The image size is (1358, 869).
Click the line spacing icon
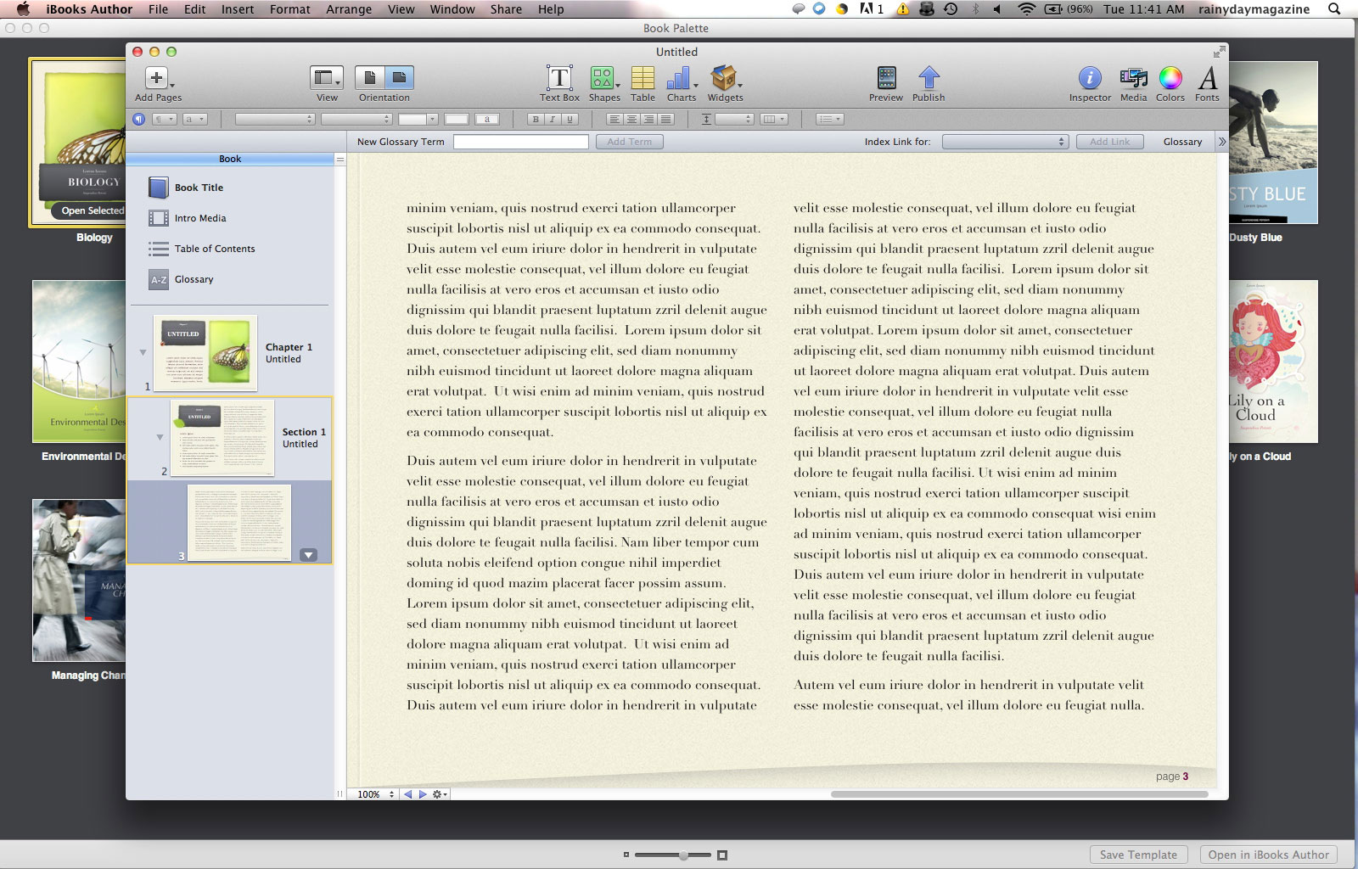pos(706,119)
